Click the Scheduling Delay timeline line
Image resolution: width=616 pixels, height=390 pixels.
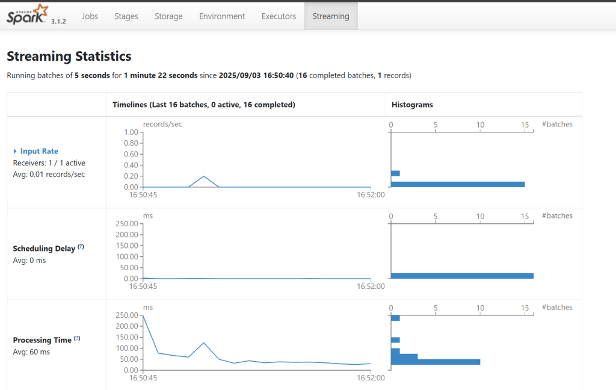[x=253, y=278]
